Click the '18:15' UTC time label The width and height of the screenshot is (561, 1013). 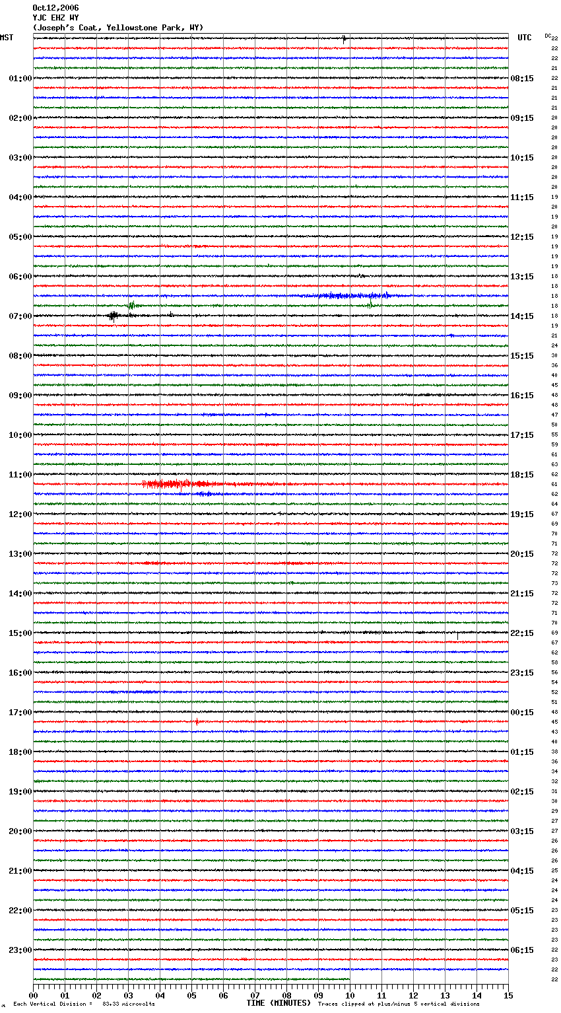[522, 475]
